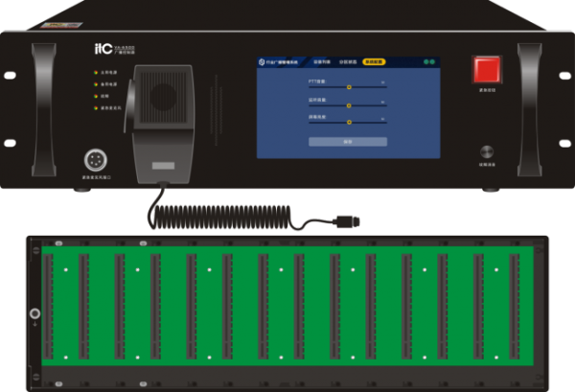This screenshot has height=392, width=575.
Task: Click the fourth status LED indicator
Action: (x=96, y=108)
